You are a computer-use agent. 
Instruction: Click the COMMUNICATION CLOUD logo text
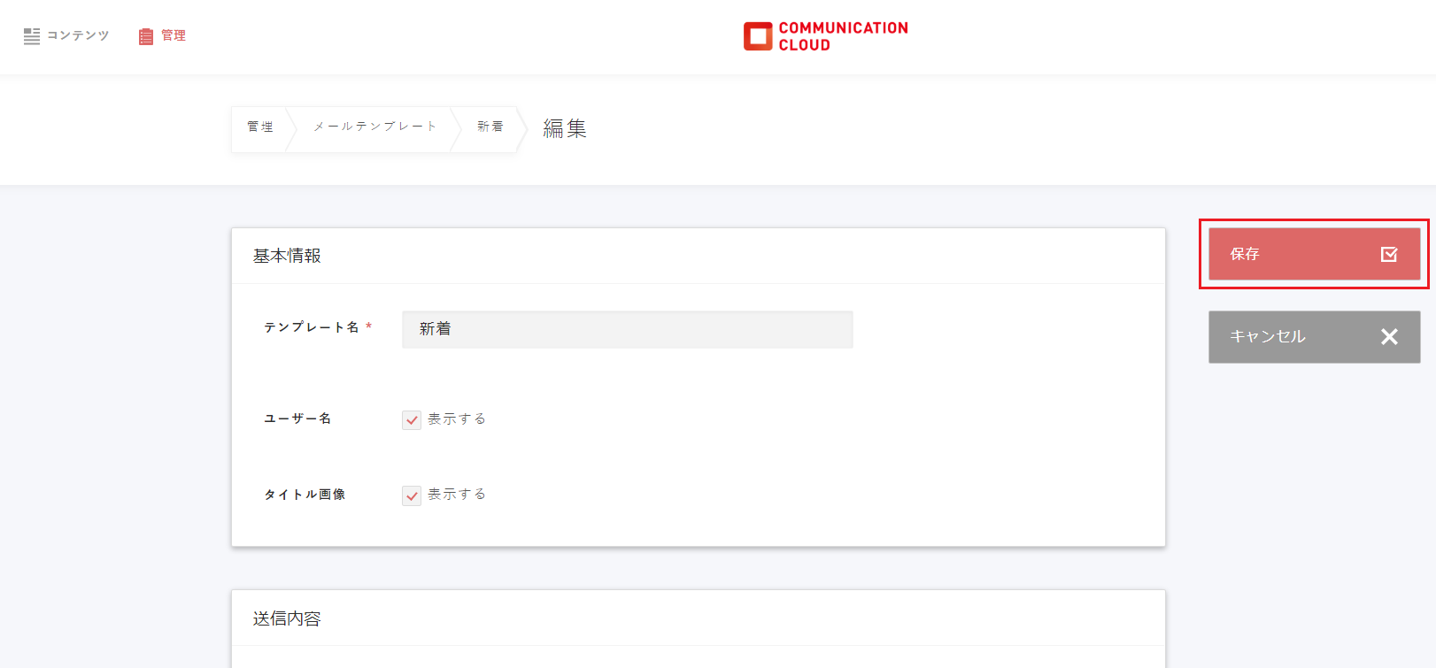843,36
